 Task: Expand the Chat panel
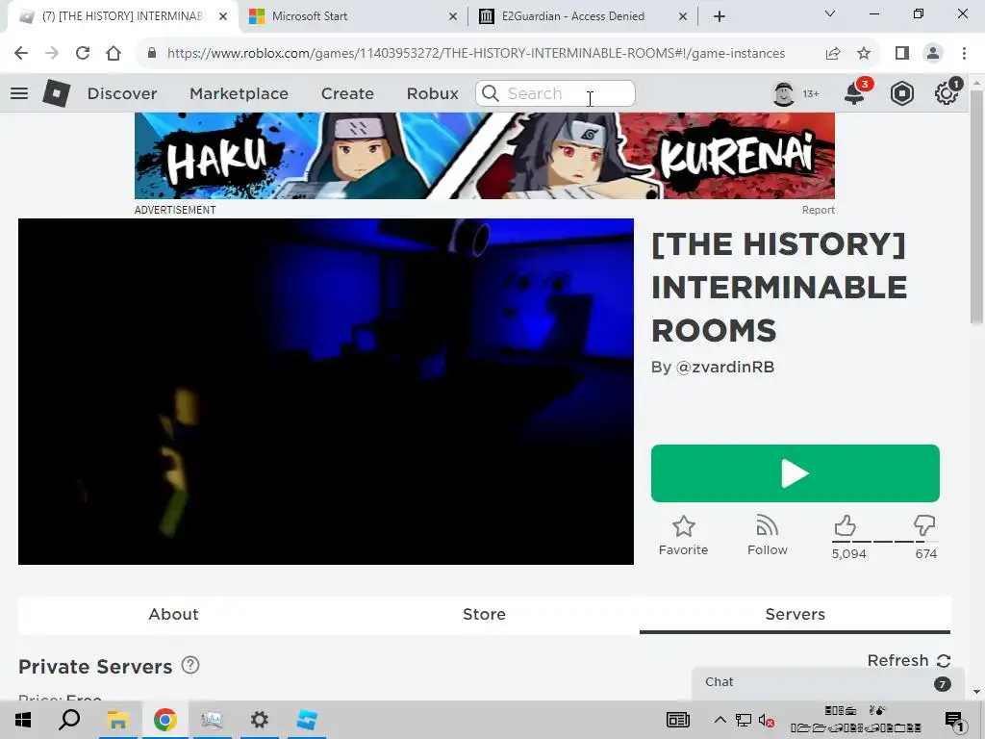828,684
